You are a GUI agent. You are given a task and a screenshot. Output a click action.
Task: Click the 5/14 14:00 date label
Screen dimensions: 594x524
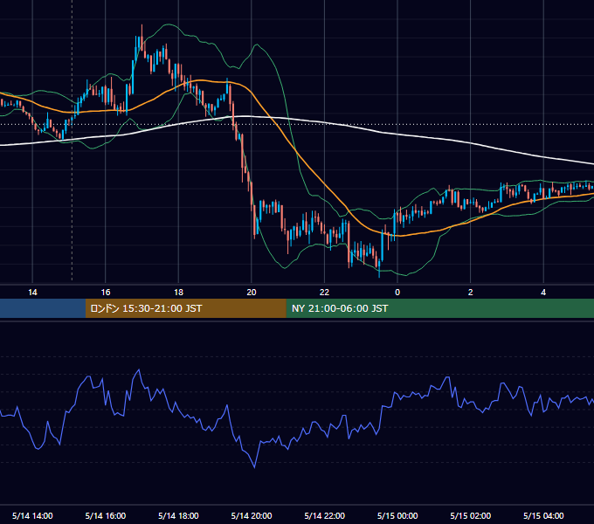click(32, 515)
